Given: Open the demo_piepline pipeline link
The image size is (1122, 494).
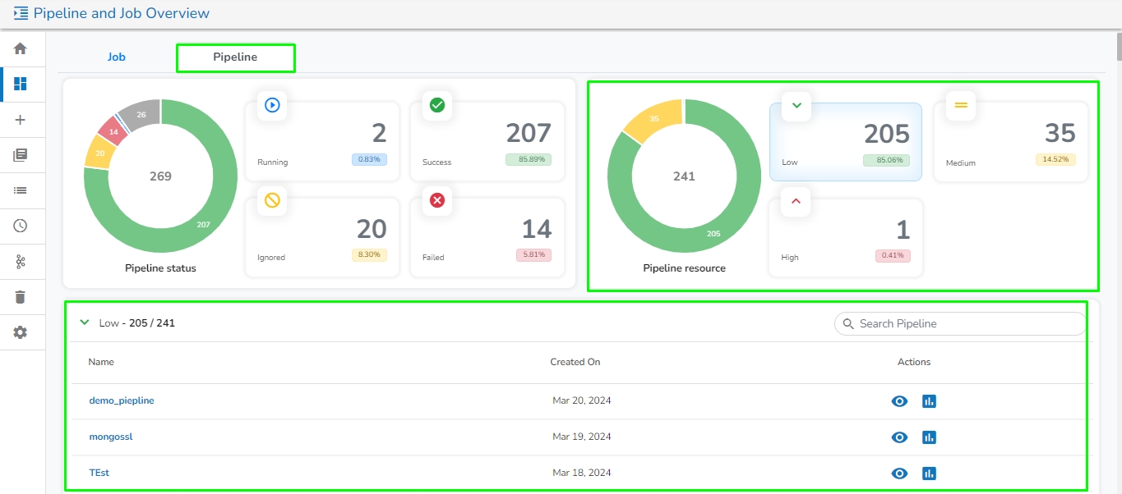Looking at the screenshot, I should click(122, 401).
